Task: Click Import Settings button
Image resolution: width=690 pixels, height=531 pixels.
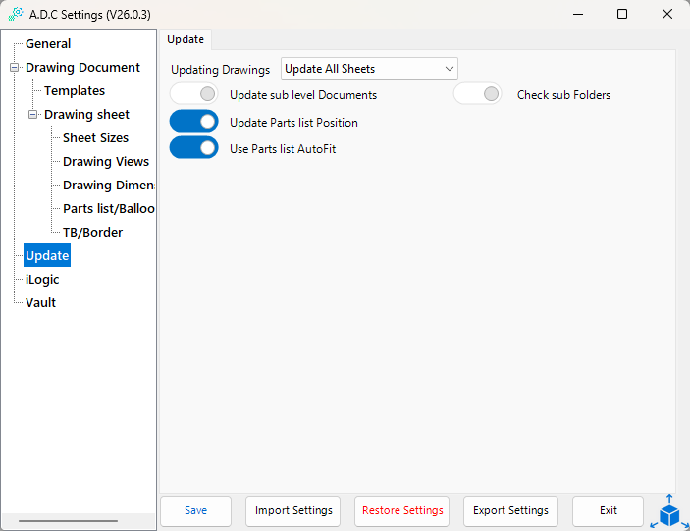Action: pyautogui.click(x=293, y=510)
